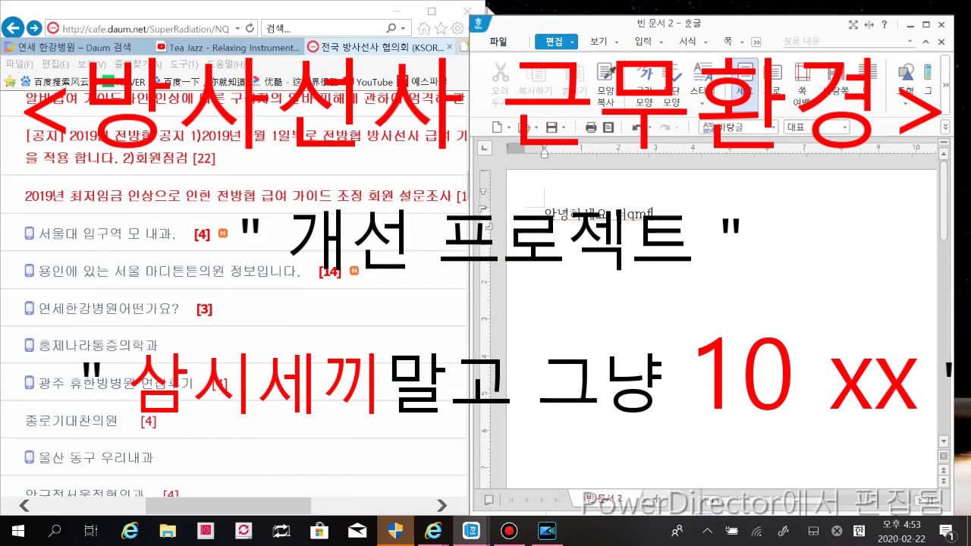The image size is (971, 546).
Task: Click the browser Forward arrow button
Action: pyautogui.click(x=33, y=28)
